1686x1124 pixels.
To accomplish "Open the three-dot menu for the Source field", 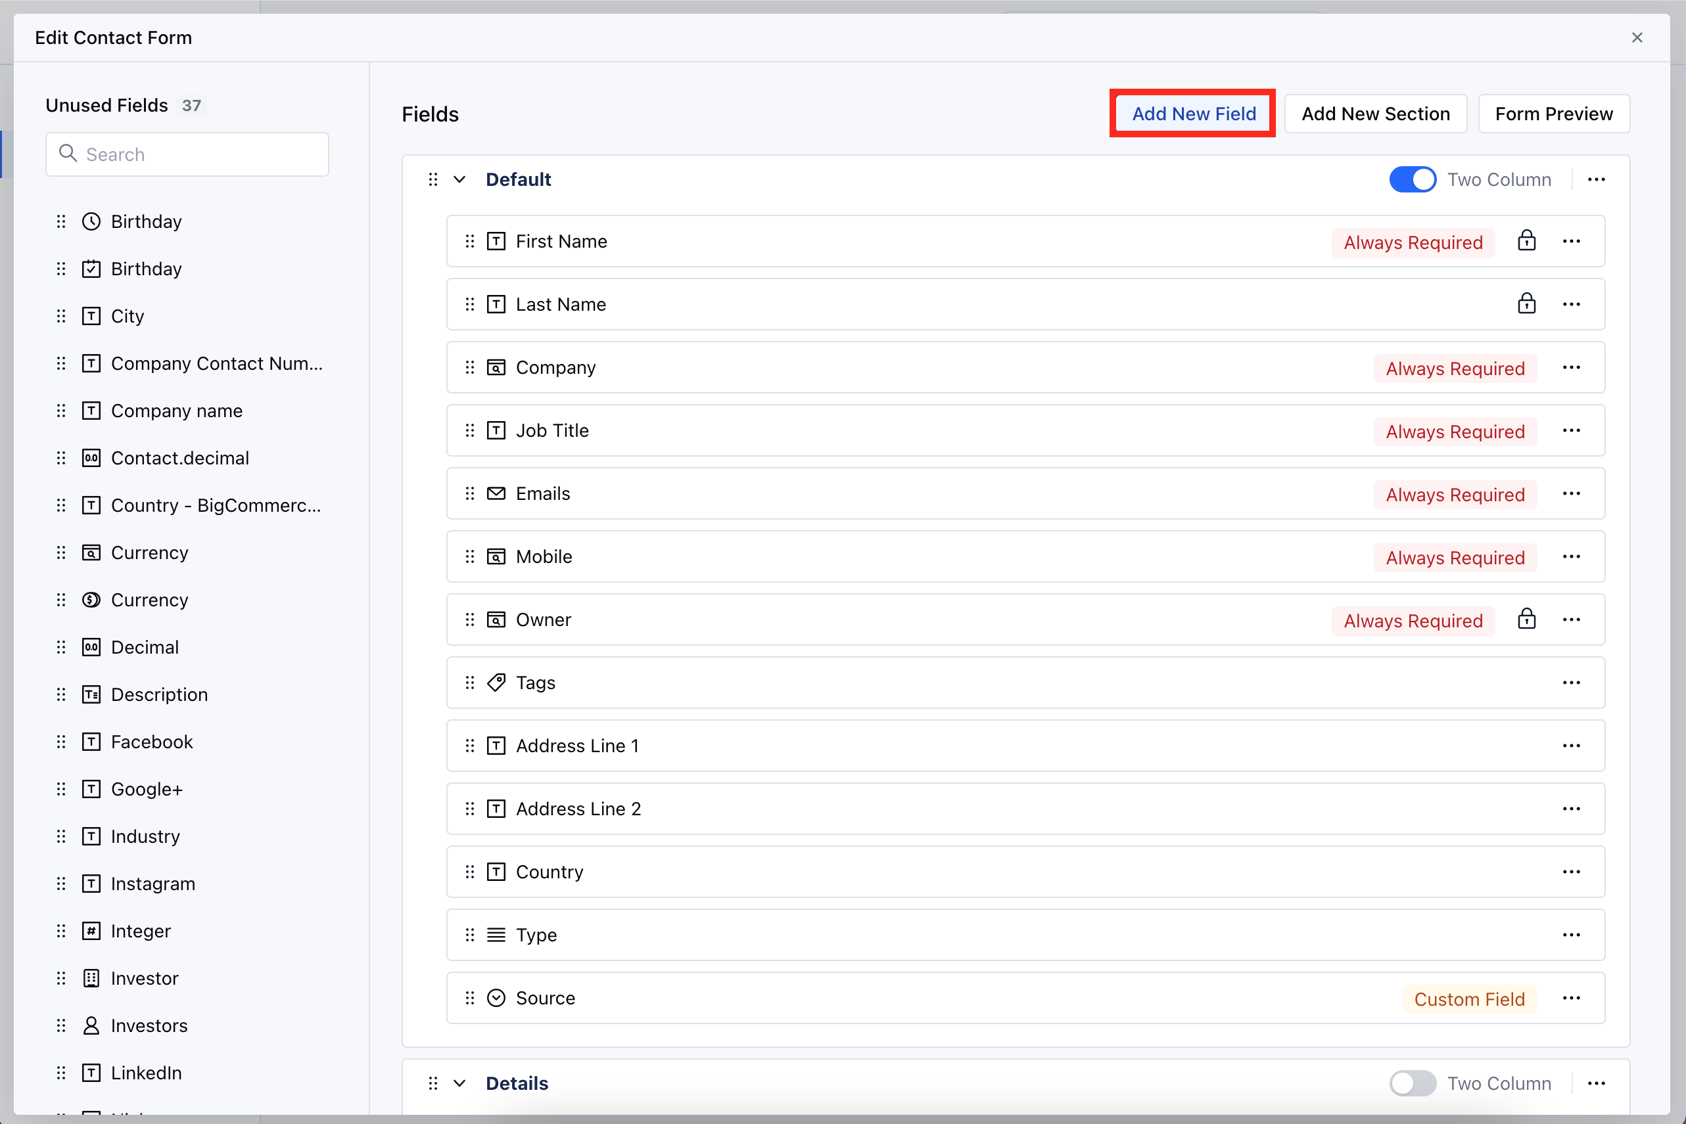I will (x=1570, y=999).
